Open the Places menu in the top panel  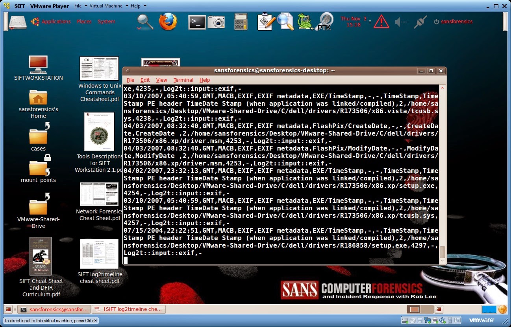[84, 21]
